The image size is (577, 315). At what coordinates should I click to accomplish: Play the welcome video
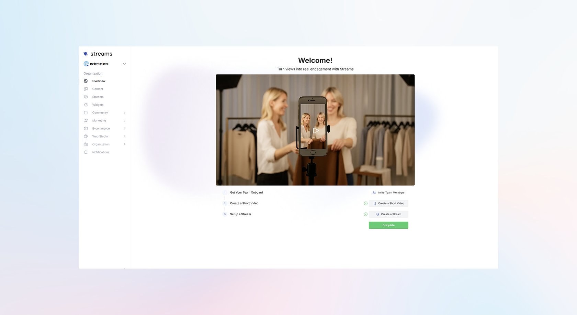click(x=316, y=130)
